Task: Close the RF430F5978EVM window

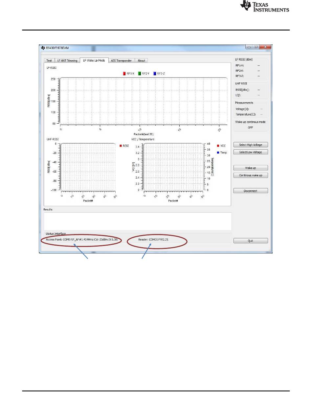Action: click(265, 47)
